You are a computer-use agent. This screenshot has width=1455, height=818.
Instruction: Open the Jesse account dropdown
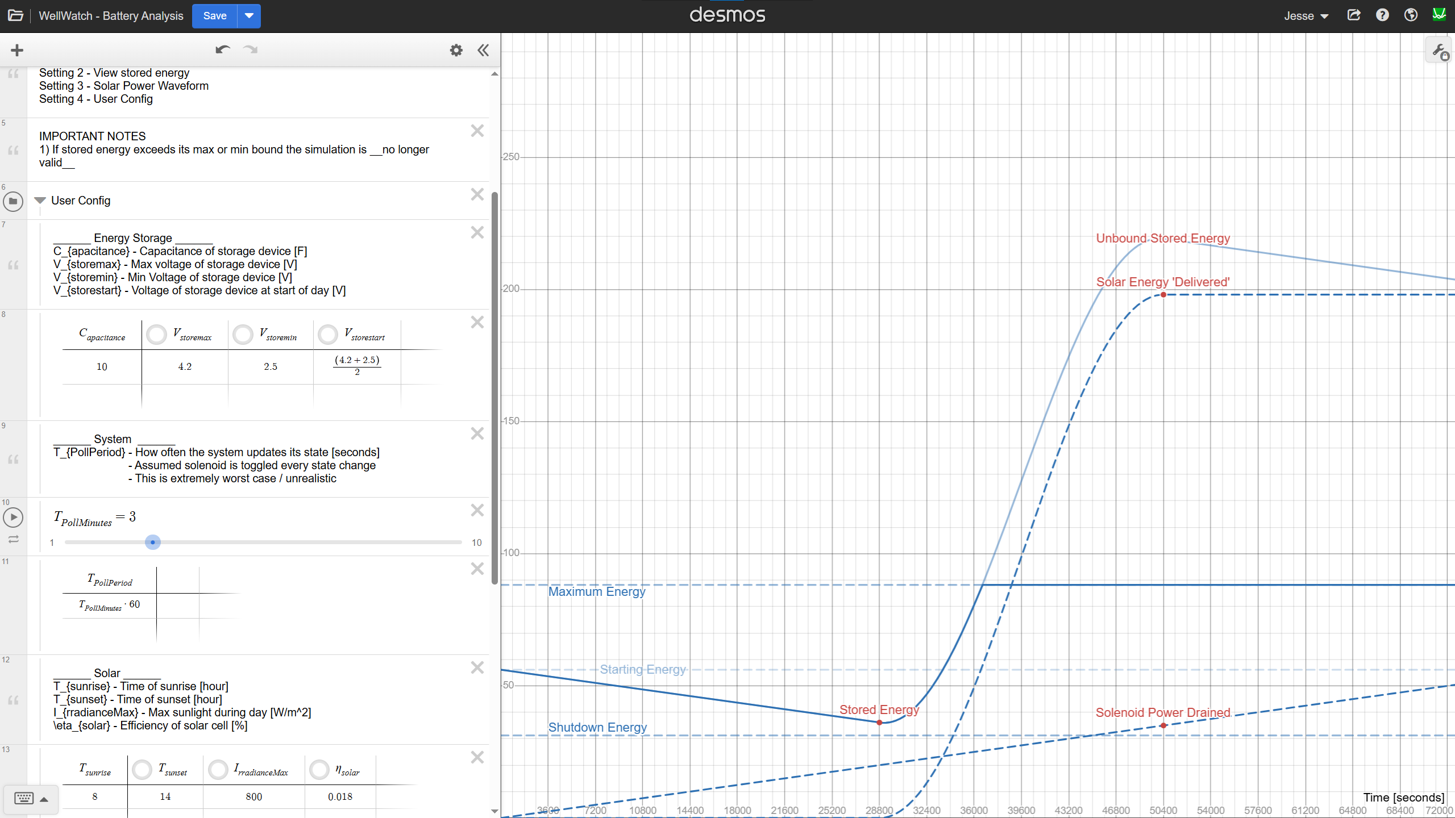click(x=1306, y=16)
